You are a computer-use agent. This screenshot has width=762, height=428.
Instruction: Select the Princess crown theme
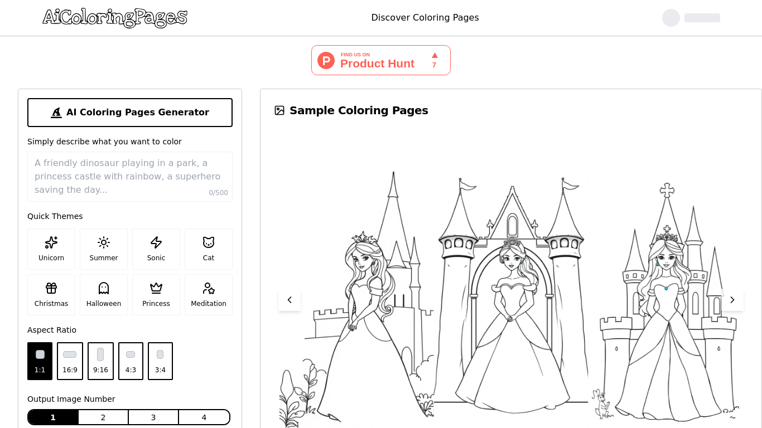point(156,294)
